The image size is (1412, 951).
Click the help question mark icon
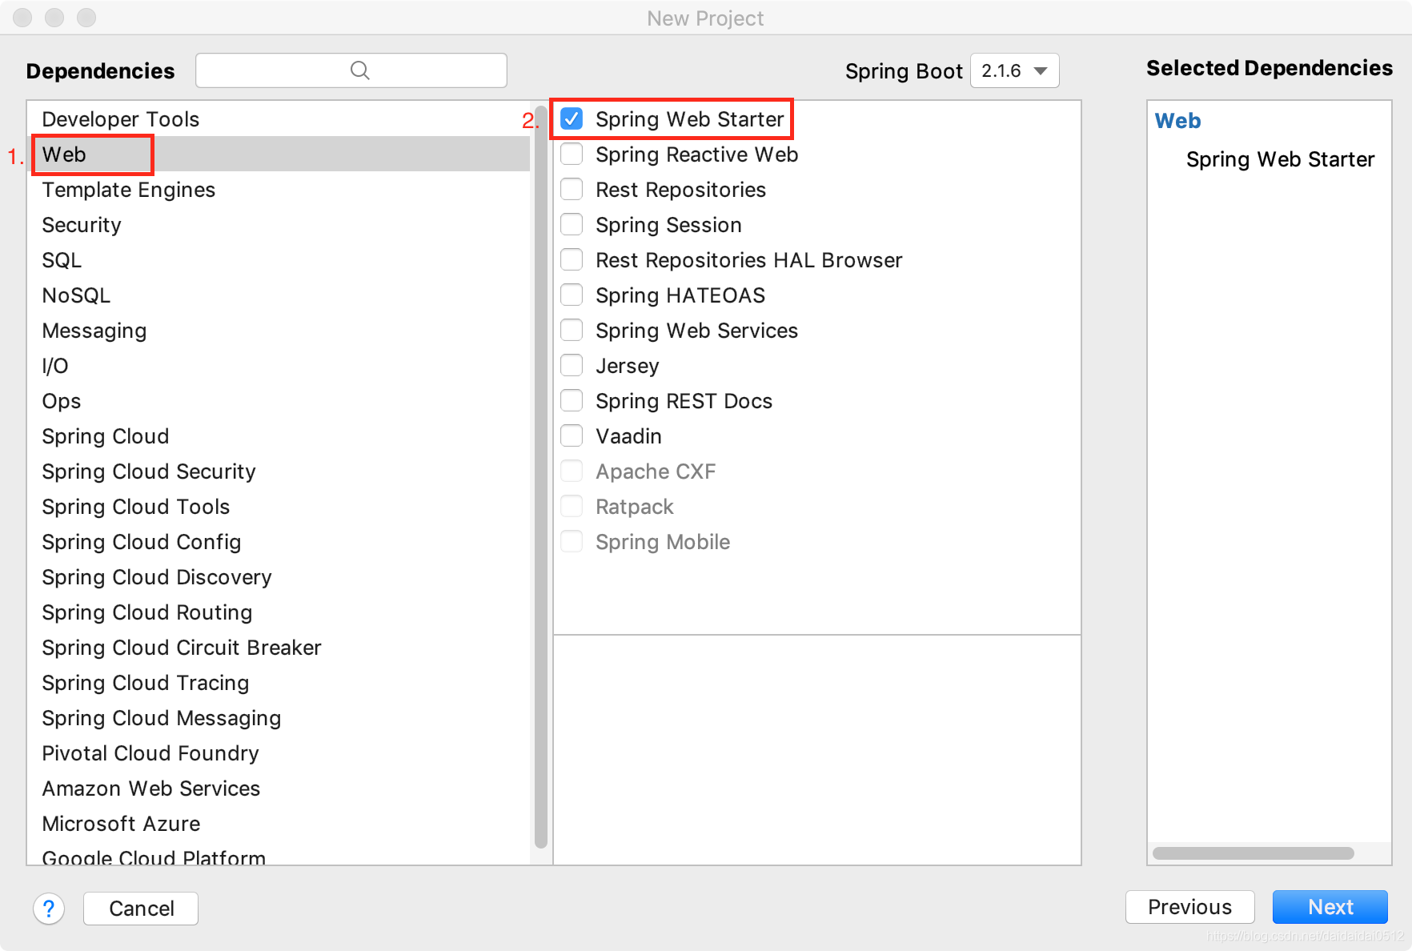coord(49,909)
